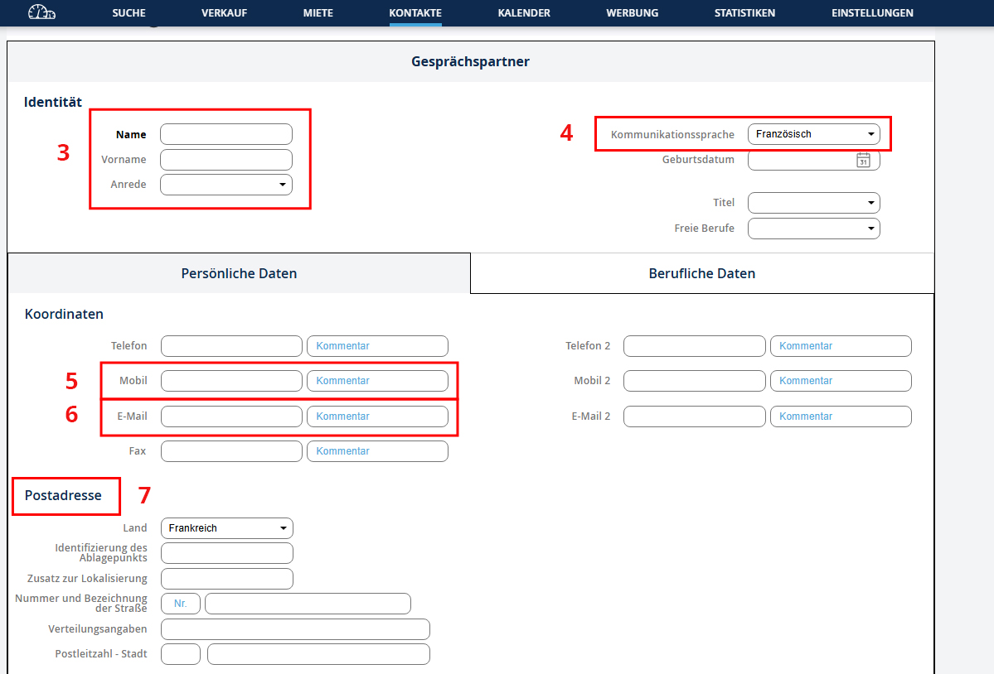994x674 pixels.
Task: Go to EINSTELLUNGEN in top navigation
Action: (872, 13)
